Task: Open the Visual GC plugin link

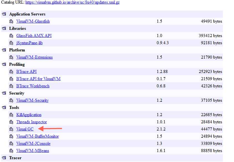Action: 25,129
